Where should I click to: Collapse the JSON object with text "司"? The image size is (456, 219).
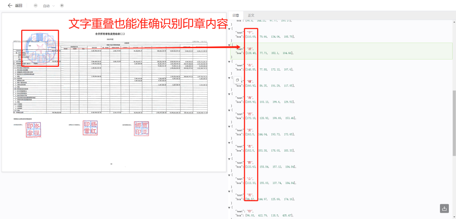point(230,191)
